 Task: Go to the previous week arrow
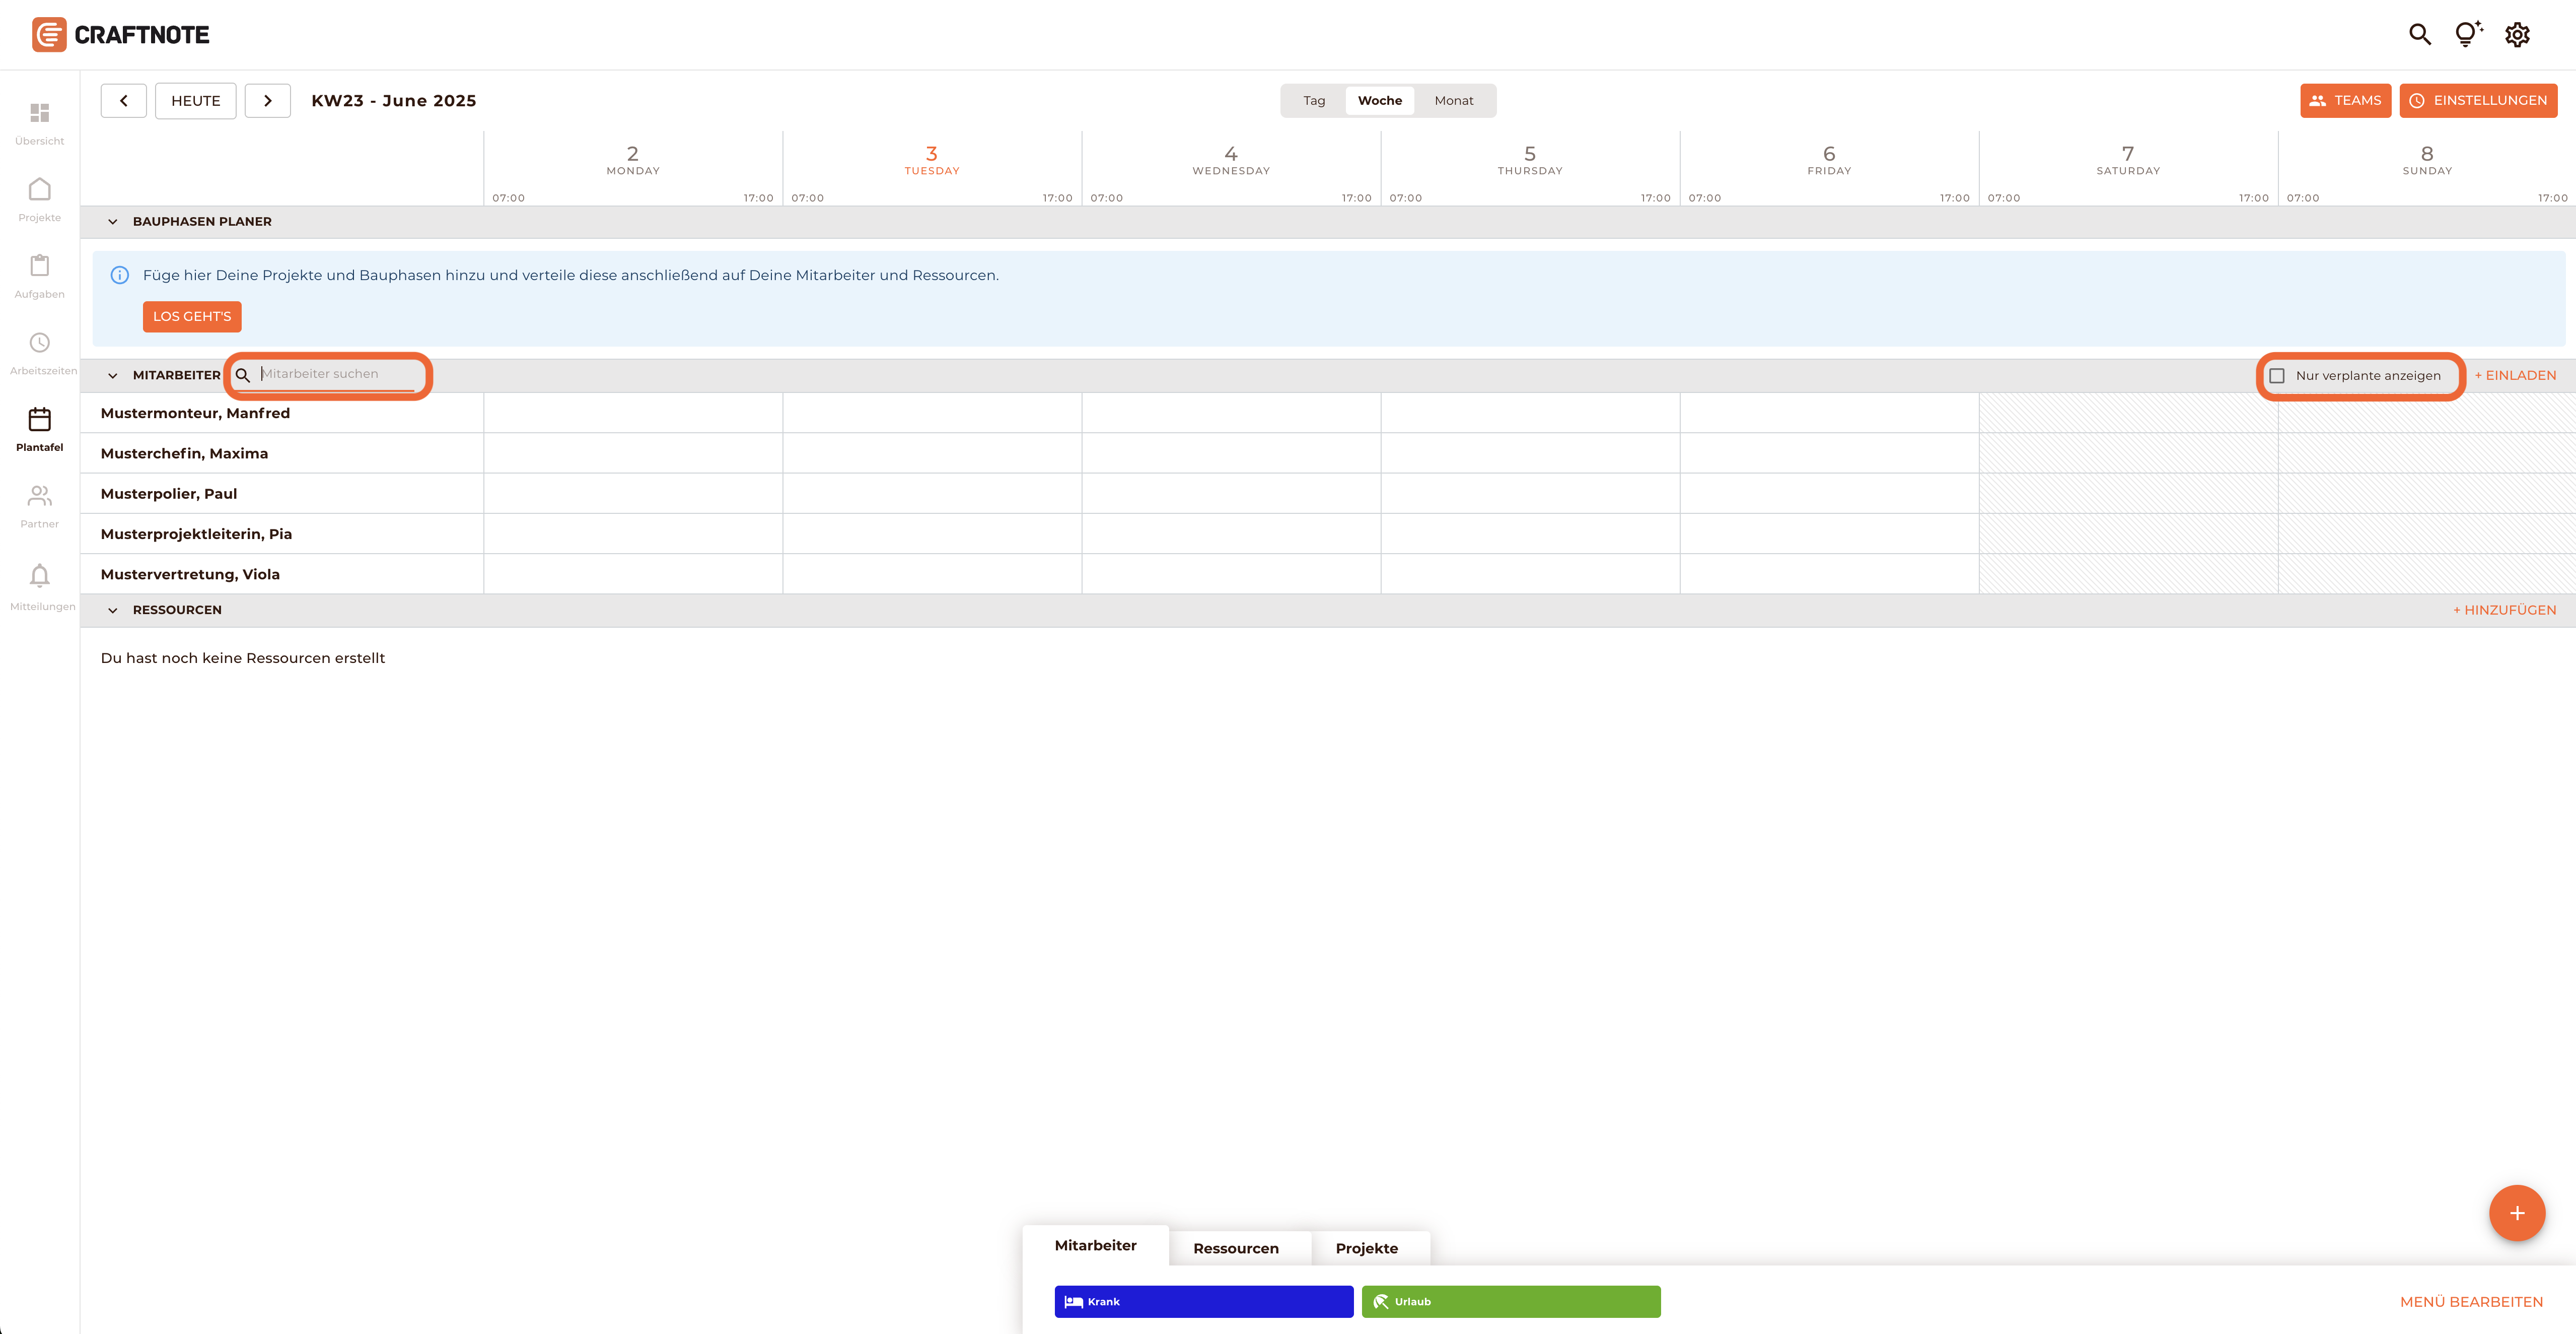click(124, 101)
